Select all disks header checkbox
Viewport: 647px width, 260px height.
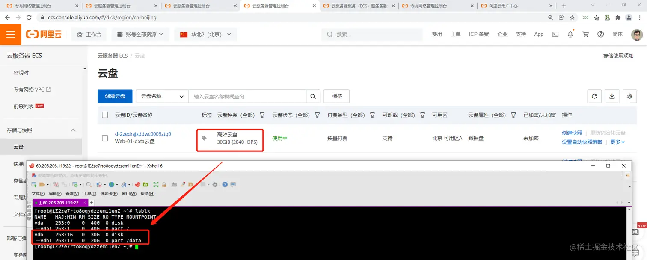105,115
